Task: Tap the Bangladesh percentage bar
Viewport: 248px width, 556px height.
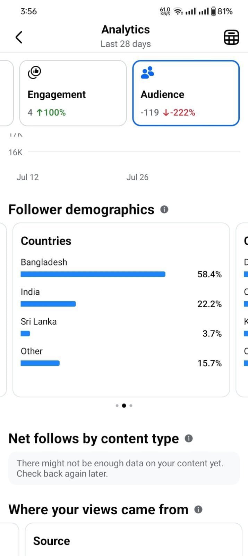Action: (93, 274)
